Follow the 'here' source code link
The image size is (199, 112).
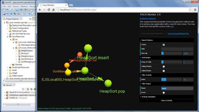pos(172,26)
